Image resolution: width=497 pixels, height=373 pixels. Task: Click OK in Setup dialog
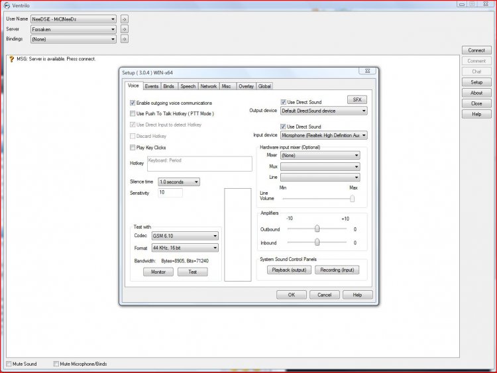[x=292, y=295]
